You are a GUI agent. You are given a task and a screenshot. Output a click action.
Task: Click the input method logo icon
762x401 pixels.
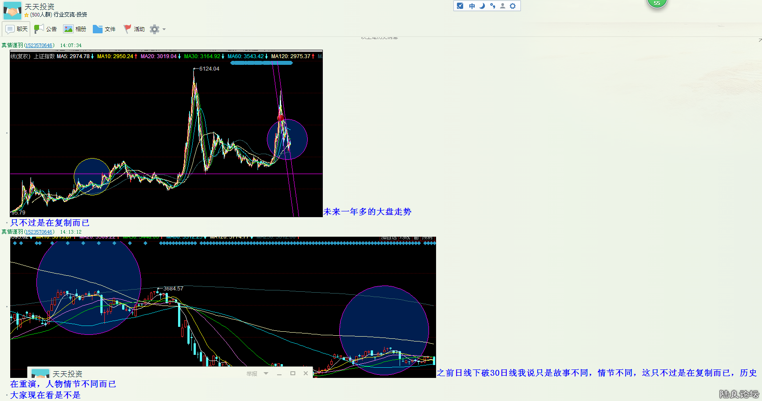tap(460, 6)
